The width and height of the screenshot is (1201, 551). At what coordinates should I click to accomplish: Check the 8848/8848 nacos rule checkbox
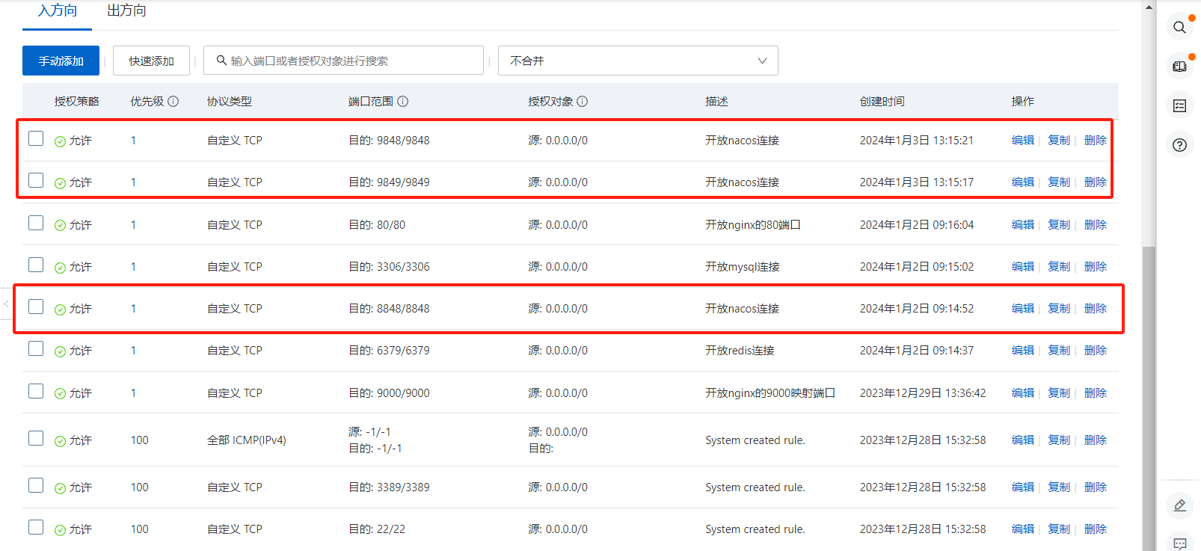pyautogui.click(x=36, y=307)
